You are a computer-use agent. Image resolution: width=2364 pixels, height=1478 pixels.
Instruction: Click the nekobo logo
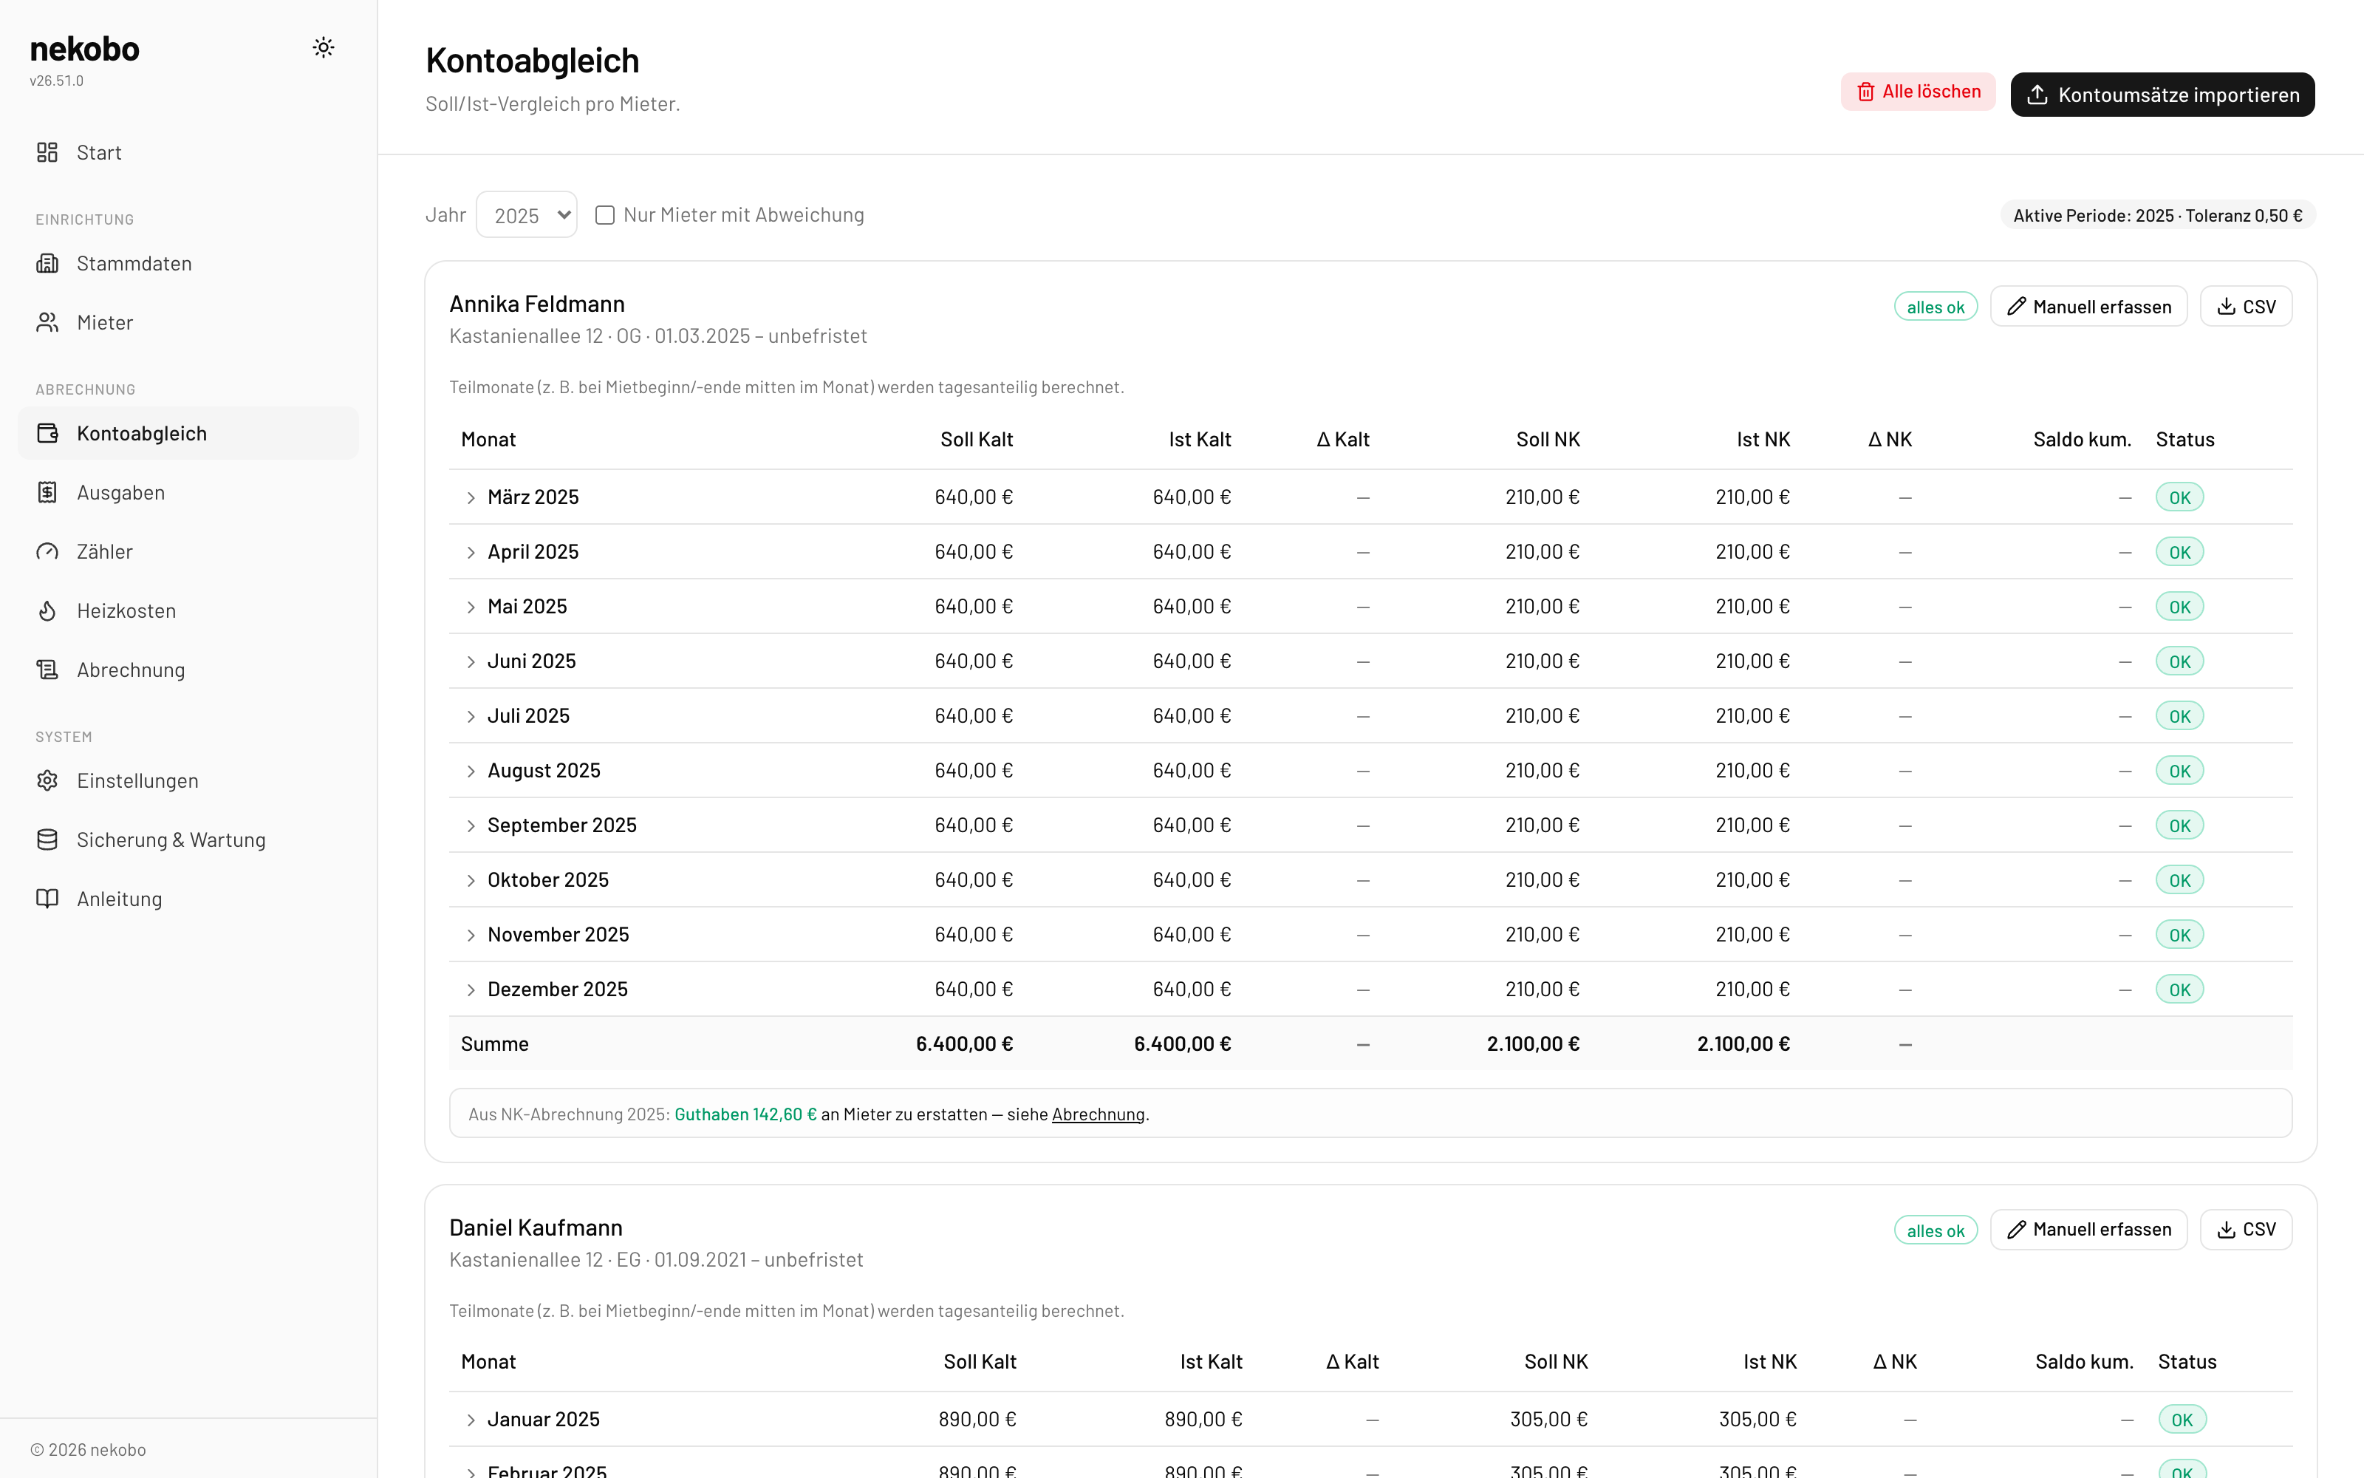click(x=85, y=48)
